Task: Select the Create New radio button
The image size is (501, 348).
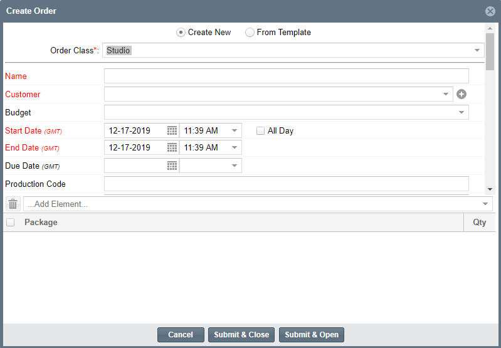Action: pyautogui.click(x=181, y=33)
